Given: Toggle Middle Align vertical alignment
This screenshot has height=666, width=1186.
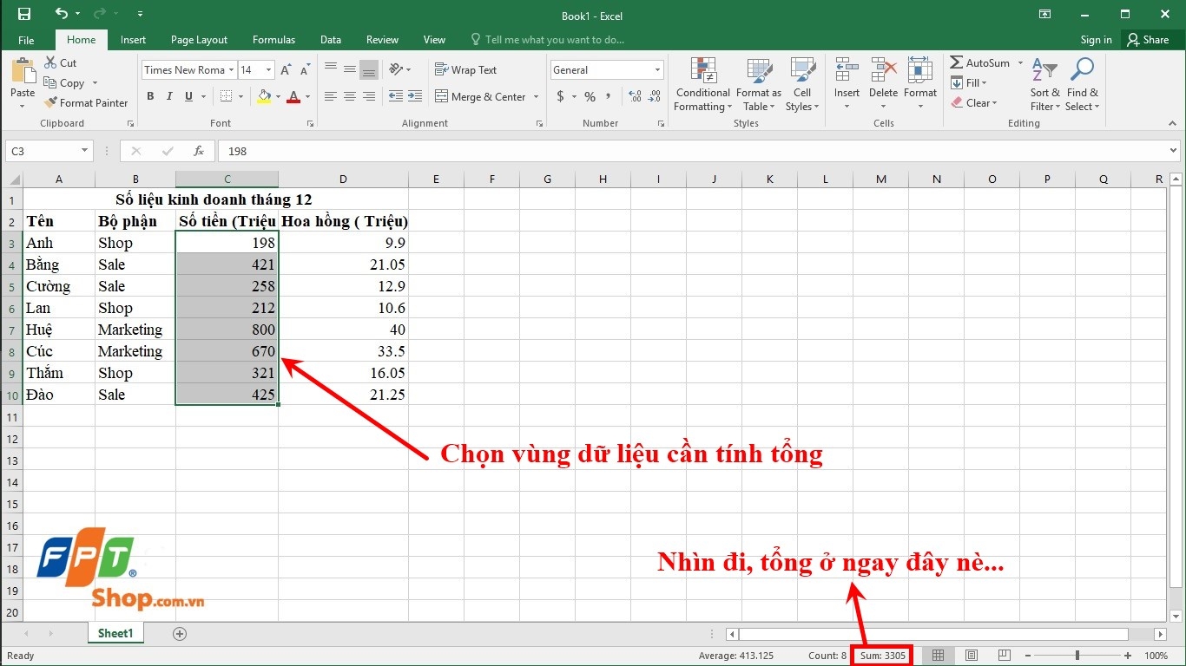Looking at the screenshot, I should click(x=350, y=69).
